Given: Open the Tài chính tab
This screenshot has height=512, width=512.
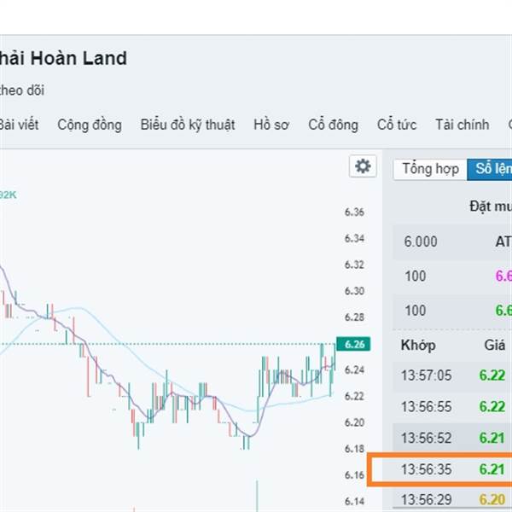Looking at the screenshot, I should pyautogui.click(x=462, y=125).
